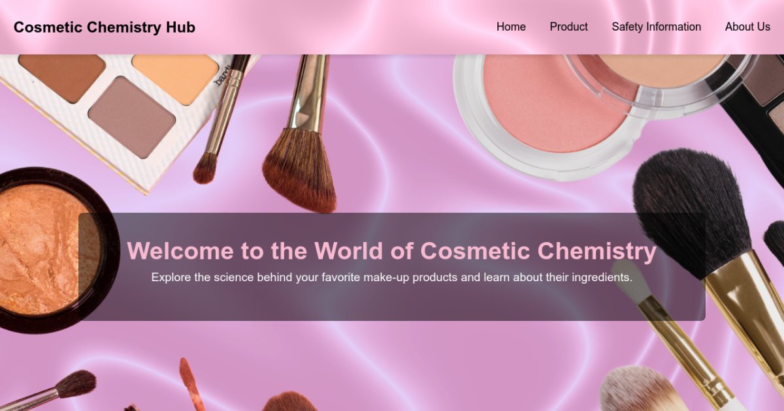Click the small eyeshadow brush tip
This screenshot has height=411, width=784.
(204, 168)
